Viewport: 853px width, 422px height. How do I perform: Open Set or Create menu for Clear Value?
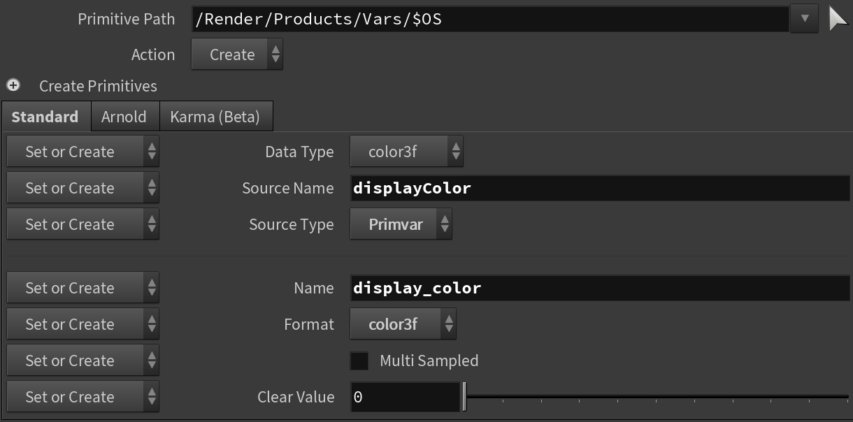pos(83,397)
